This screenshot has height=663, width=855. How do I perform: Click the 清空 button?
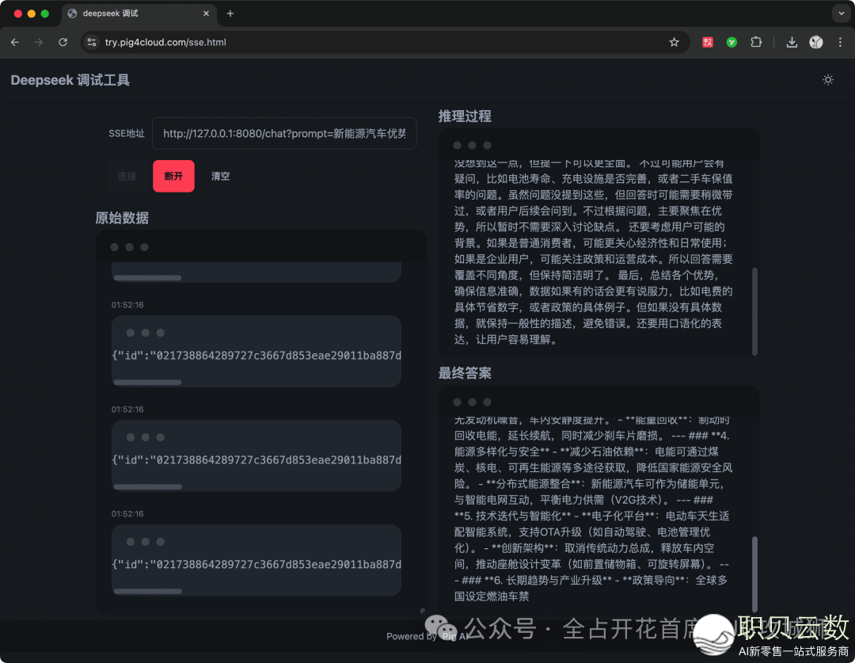(x=220, y=177)
